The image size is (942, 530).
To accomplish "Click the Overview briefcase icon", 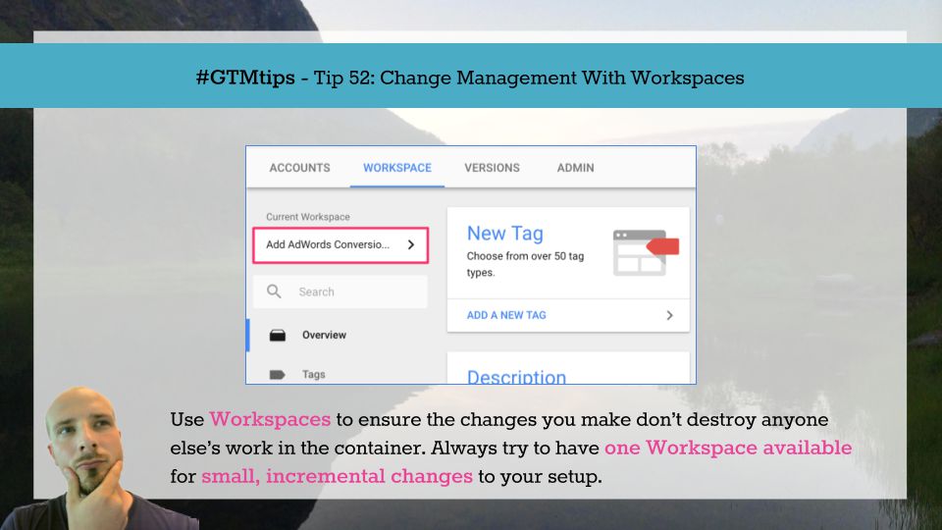I will tap(278, 336).
